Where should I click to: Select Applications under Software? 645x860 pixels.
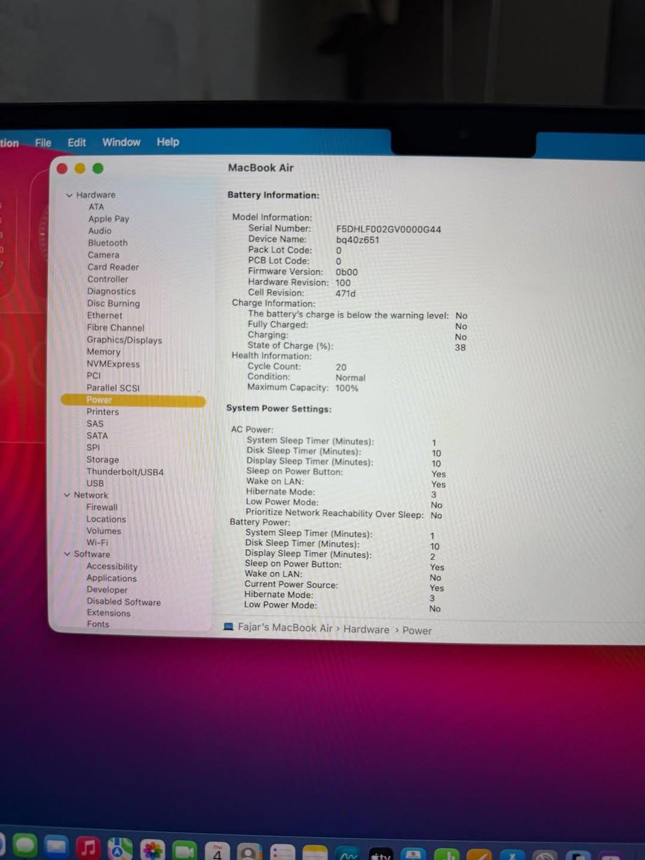pos(111,578)
